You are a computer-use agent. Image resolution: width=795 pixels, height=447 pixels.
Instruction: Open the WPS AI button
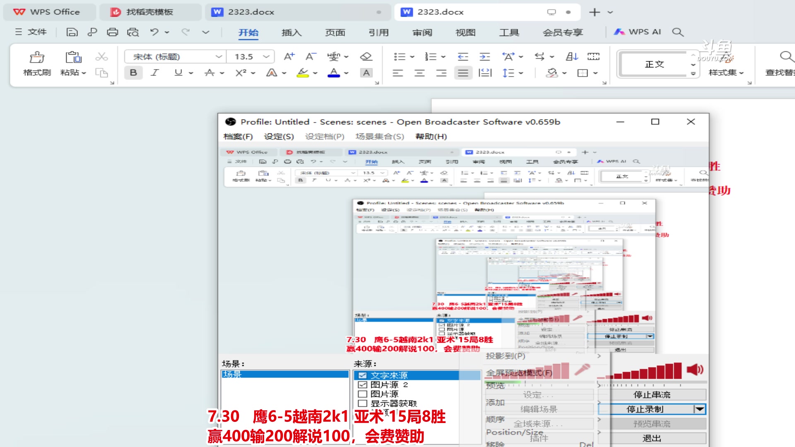pos(638,32)
